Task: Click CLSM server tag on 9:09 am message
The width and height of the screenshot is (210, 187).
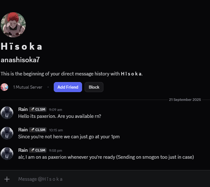Action: tap(38, 109)
